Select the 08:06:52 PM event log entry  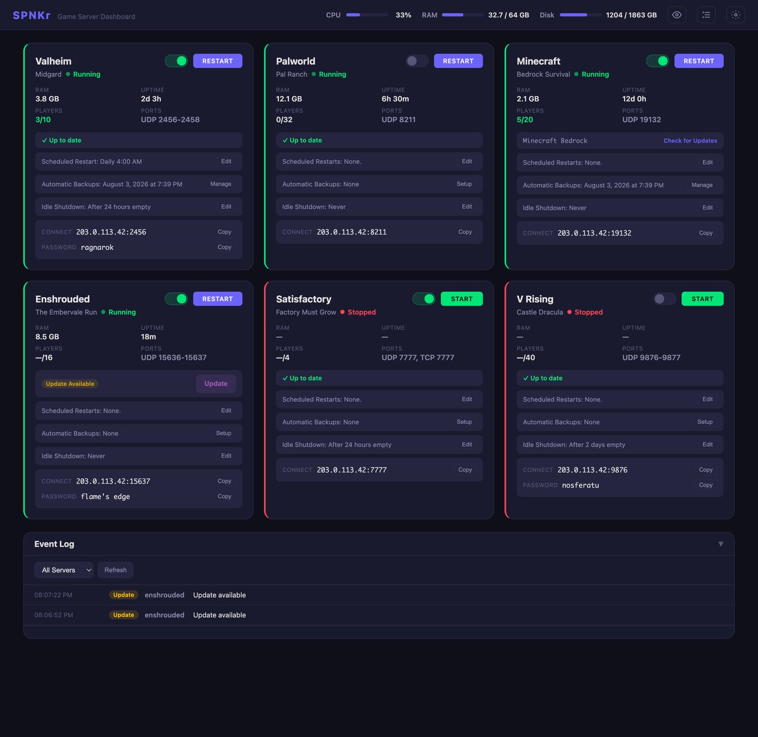pyautogui.click(x=379, y=615)
